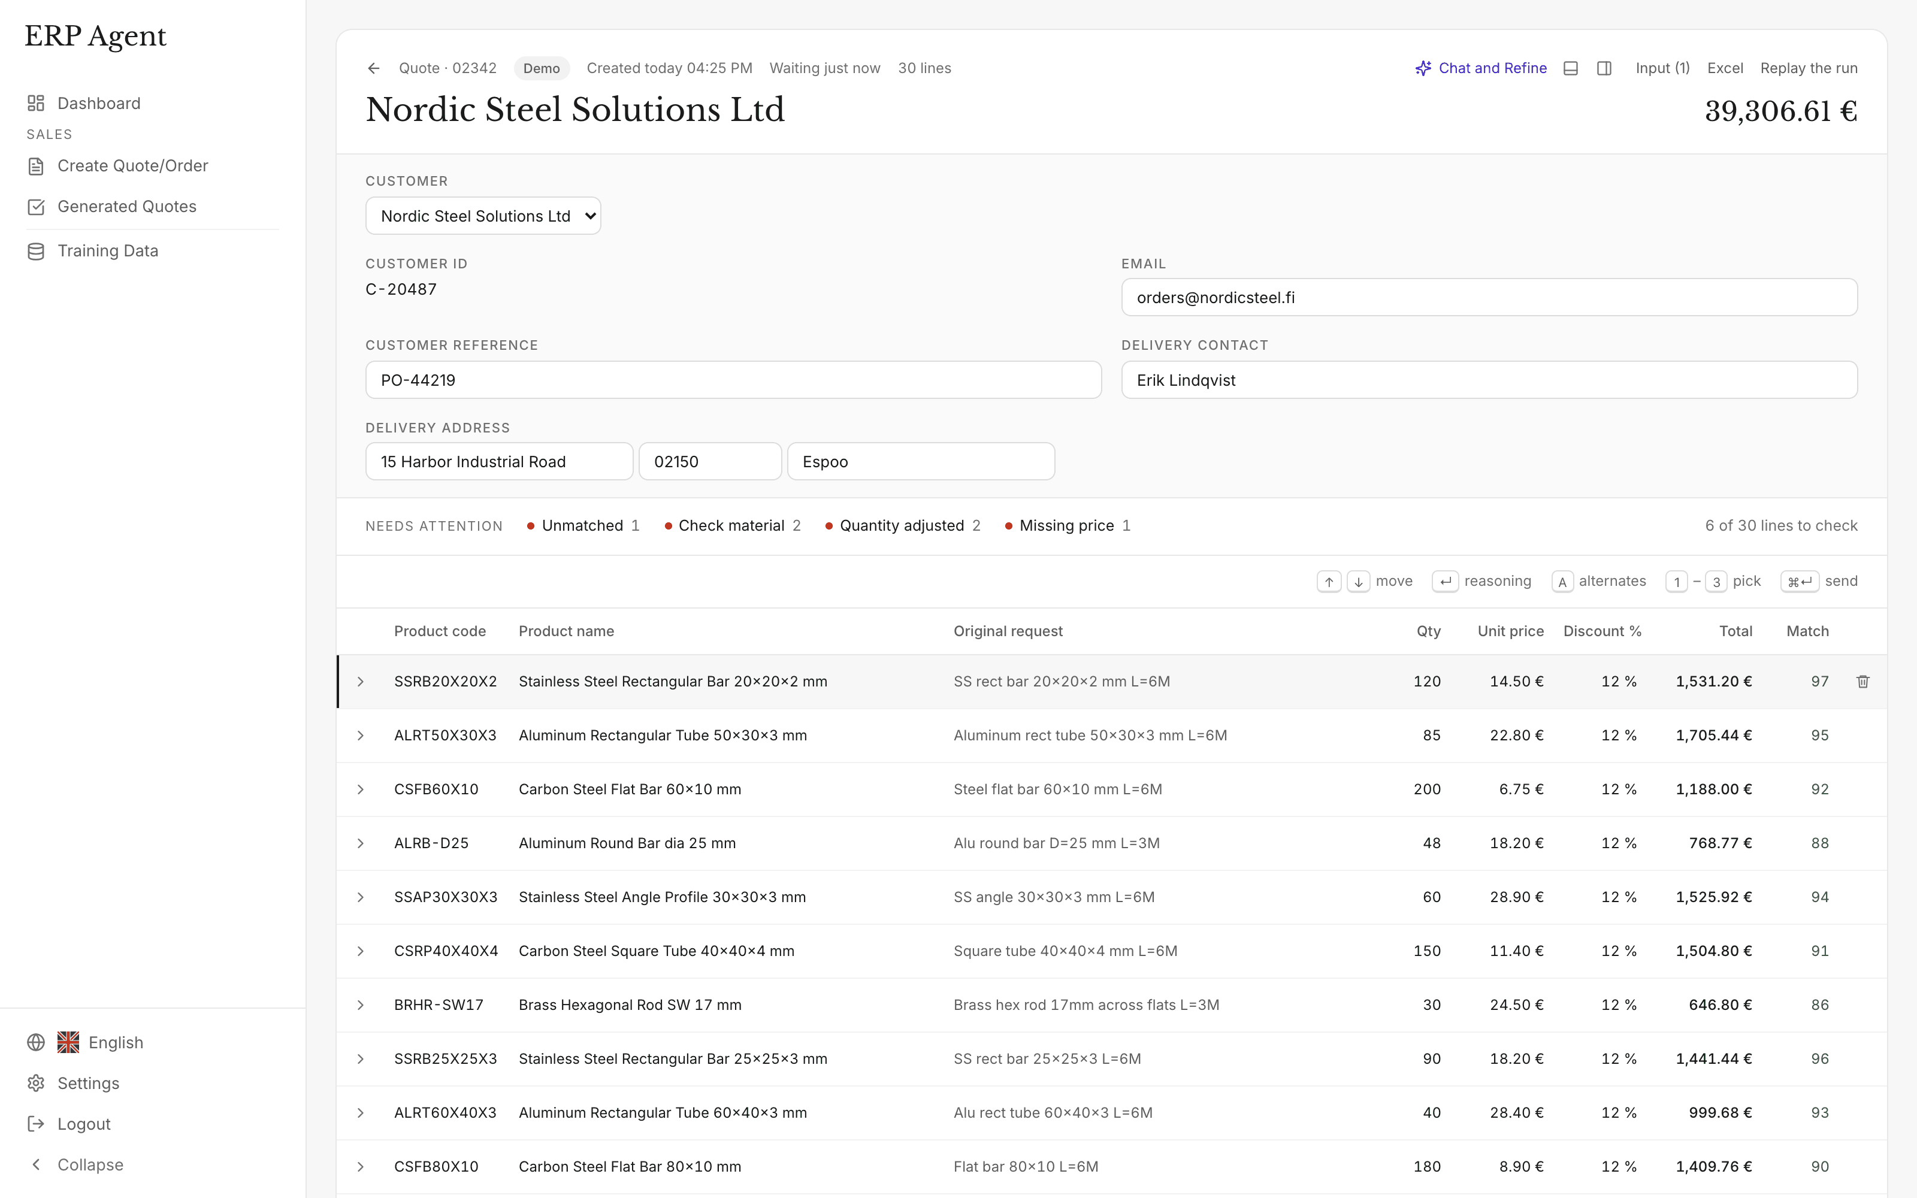This screenshot has height=1198, width=1917.
Task: Collapse the sidebar via Collapse chevron
Action: tap(36, 1164)
